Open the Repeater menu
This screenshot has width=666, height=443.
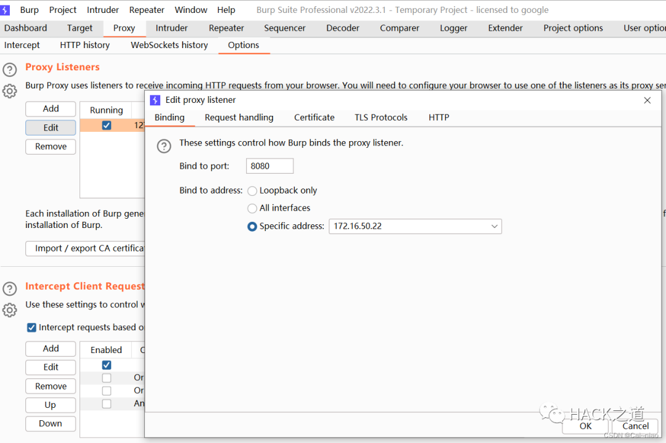[147, 10]
